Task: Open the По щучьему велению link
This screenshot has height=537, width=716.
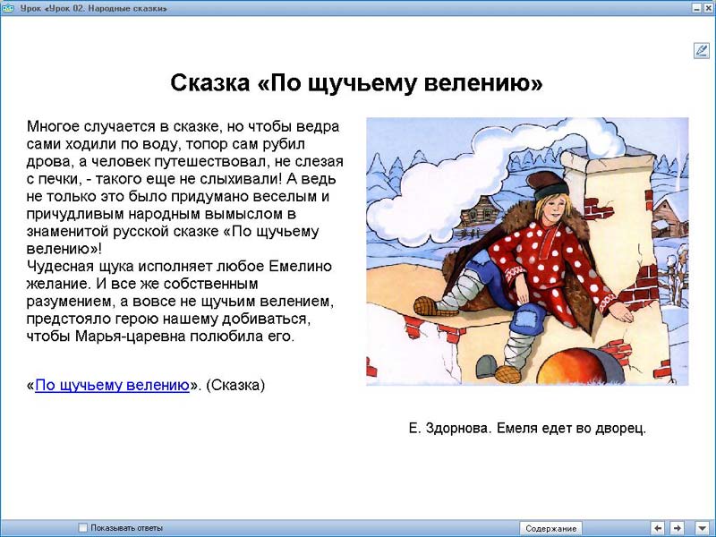Action: point(112,385)
